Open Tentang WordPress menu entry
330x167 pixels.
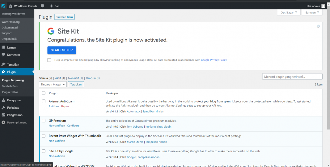click(x=14, y=14)
